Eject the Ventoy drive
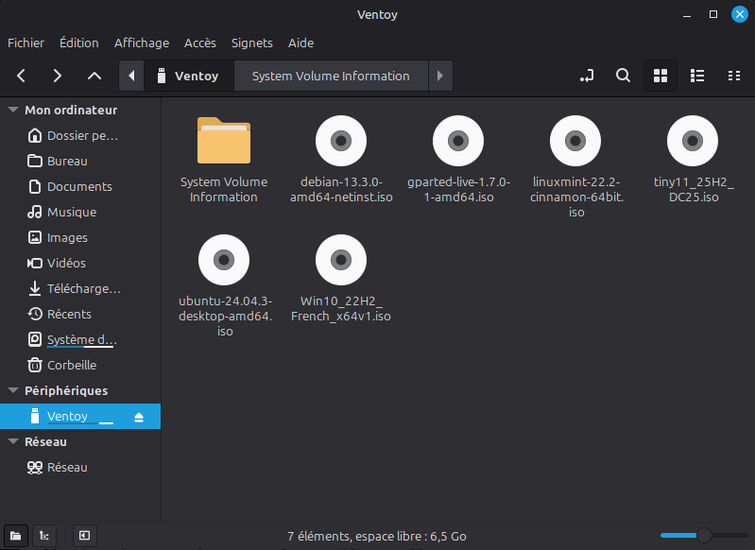The height and width of the screenshot is (550, 755). coord(139,417)
